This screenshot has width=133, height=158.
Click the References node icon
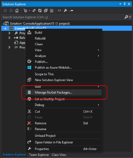(16, 38)
